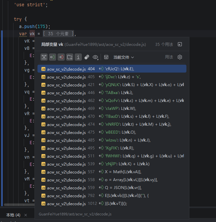
Task: Select usage at line 470 'TBazD'
Action: pos(112,116)
